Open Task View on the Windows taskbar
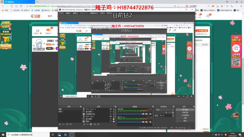244x137 pixels. (53, 135)
